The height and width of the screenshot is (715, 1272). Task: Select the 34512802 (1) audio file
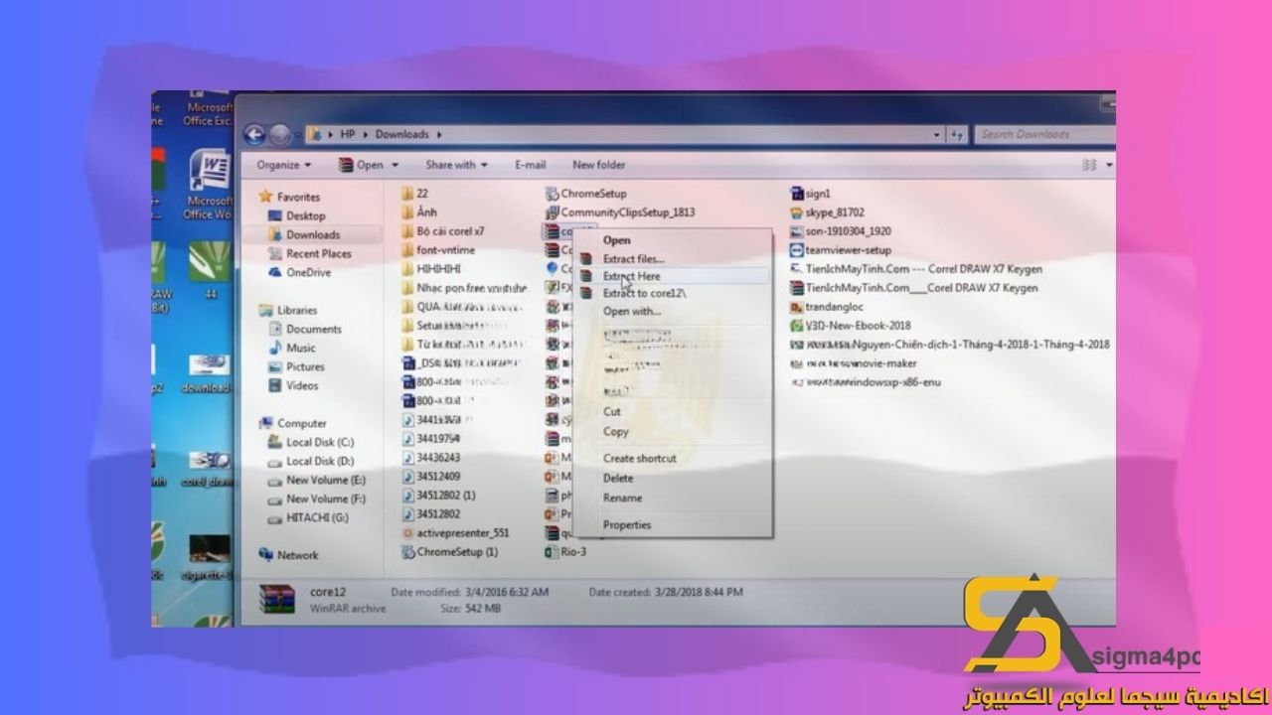pyautogui.click(x=438, y=496)
